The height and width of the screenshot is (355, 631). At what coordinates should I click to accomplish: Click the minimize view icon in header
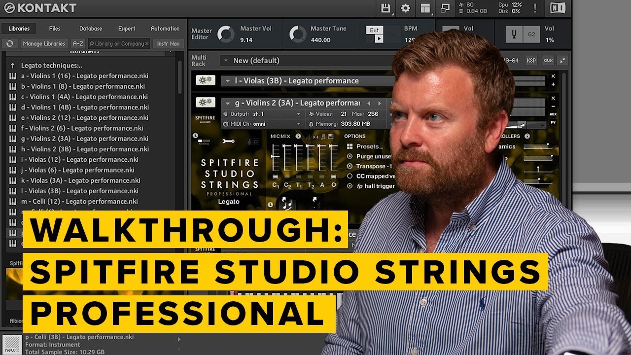tap(445, 8)
